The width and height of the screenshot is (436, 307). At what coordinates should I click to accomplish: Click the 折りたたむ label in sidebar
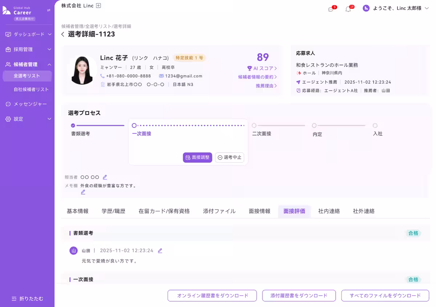tap(31, 299)
